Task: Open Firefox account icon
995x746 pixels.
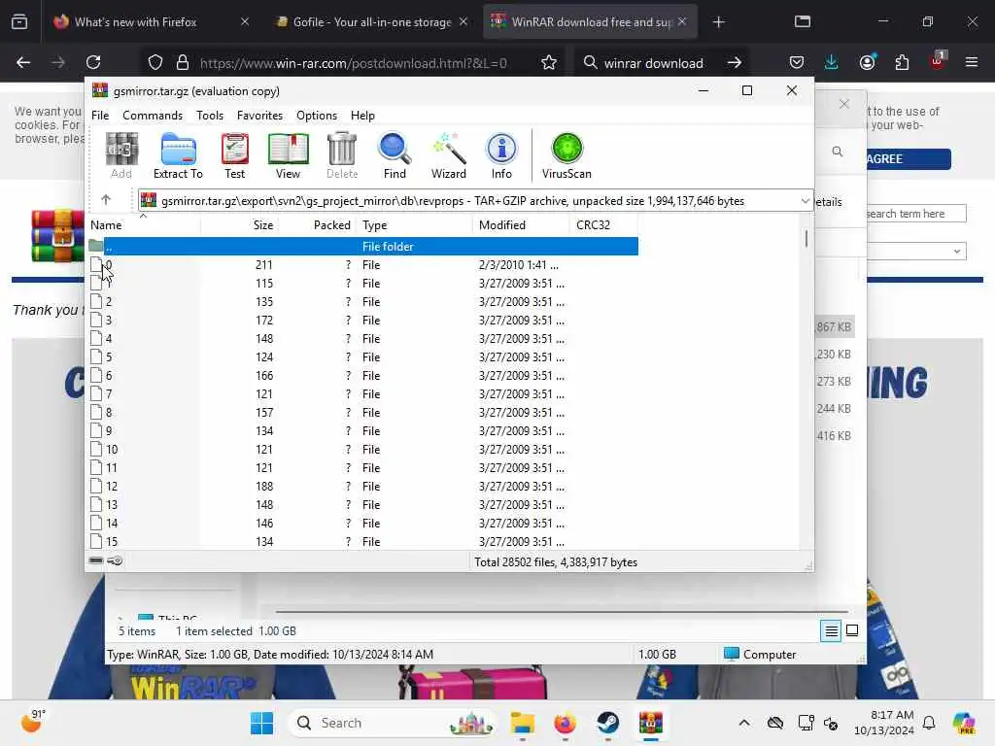Action: [867, 62]
